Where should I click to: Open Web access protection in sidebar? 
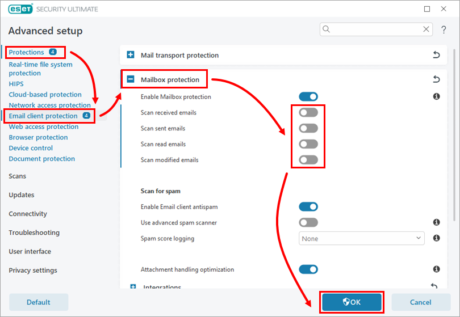tap(44, 126)
